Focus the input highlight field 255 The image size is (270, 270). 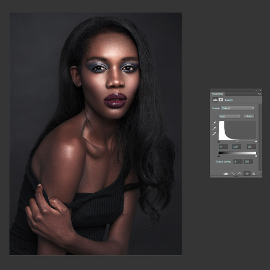pyautogui.click(x=251, y=147)
